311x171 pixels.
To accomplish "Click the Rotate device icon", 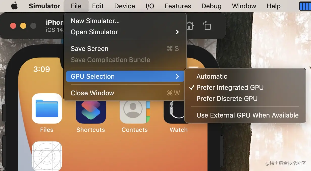I will 207,26.
